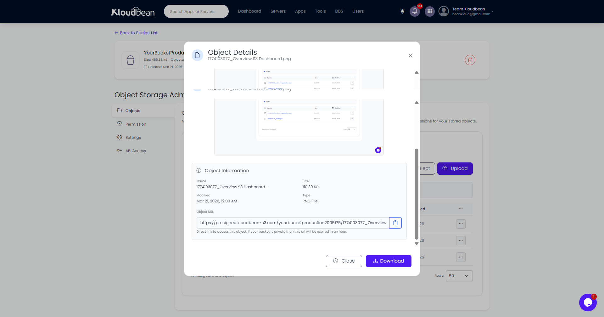The height and width of the screenshot is (317, 604).
Task: Select the Objects sidebar icon
Action: pyautogui.click(x=120, y=110)
